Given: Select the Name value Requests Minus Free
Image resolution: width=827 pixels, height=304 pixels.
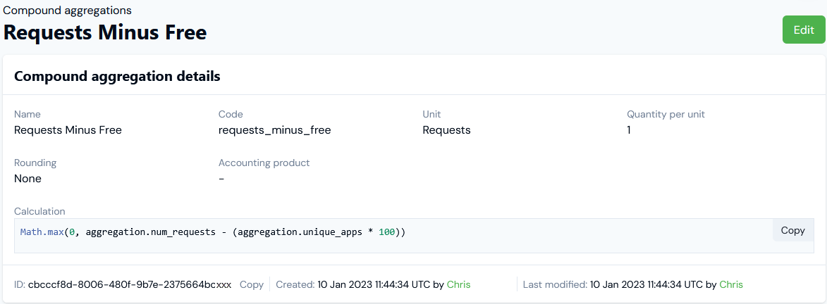Looking at the screenshot, I should (68, 130).
